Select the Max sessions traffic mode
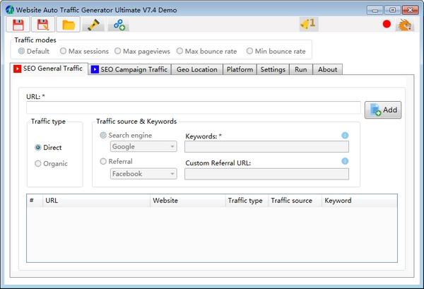Image resolution: width=424 pixels, height=289 pixels. click(x=64, y=51)
